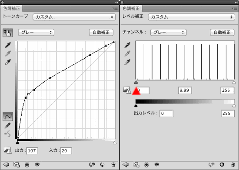Pick the black point eyedropper in Curves panel
The image size is (239, 170).
[x=8, y=45]
